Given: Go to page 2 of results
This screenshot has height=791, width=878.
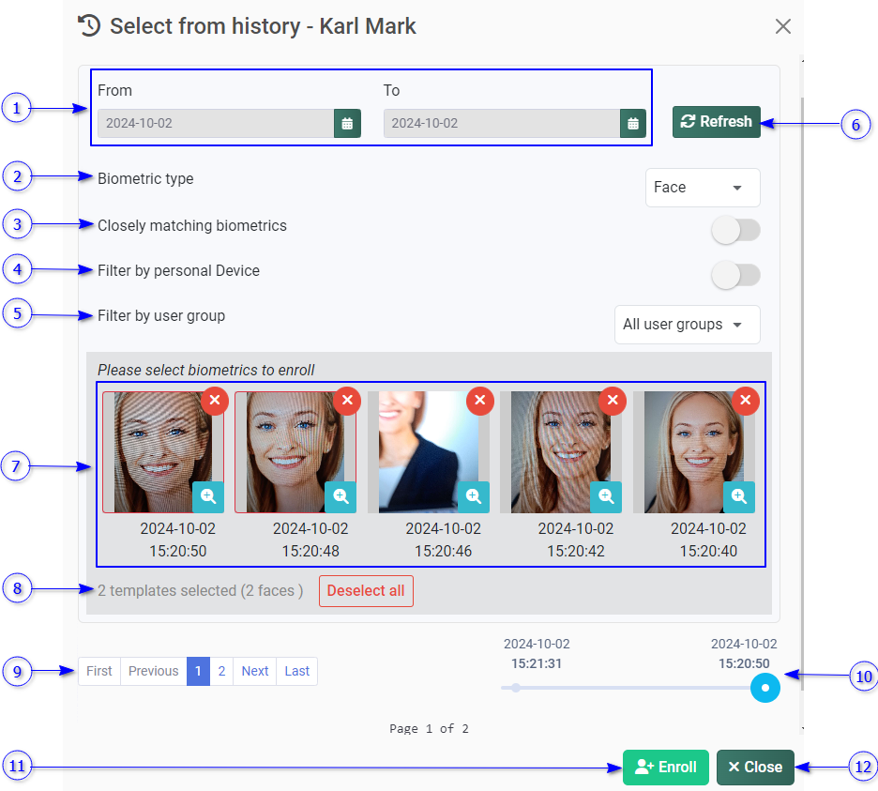Looking at the screenshot, I should click(221, 671).
